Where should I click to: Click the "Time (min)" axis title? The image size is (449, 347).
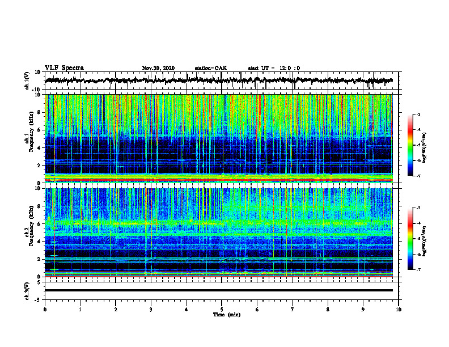[227, 315]
